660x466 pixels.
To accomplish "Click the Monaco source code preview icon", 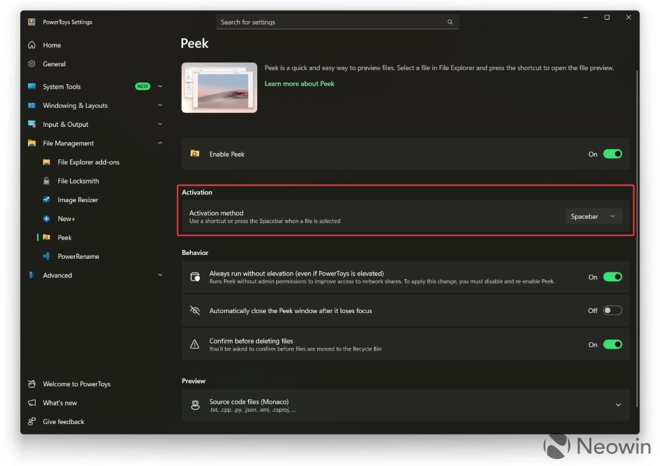I will [195, 405].
